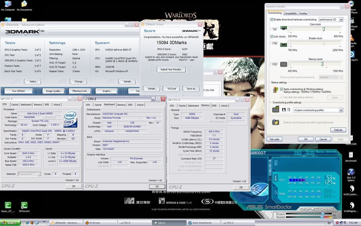Click the GPU thermometer icon in SmartDoctor
This screenshot has height=226, width=361.
click(x=276, y=178)
